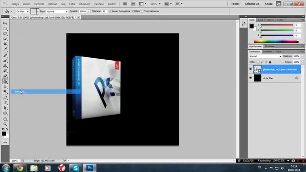The width and height of the screenshot is (306, 172).
Task: Open the Dolgu fill arrow
Action: (x=302, y=62)
